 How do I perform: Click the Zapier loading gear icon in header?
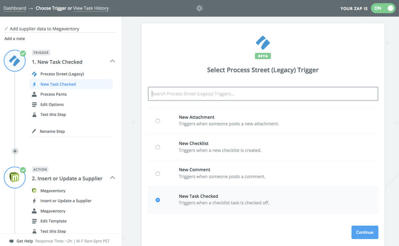[199, 8]
